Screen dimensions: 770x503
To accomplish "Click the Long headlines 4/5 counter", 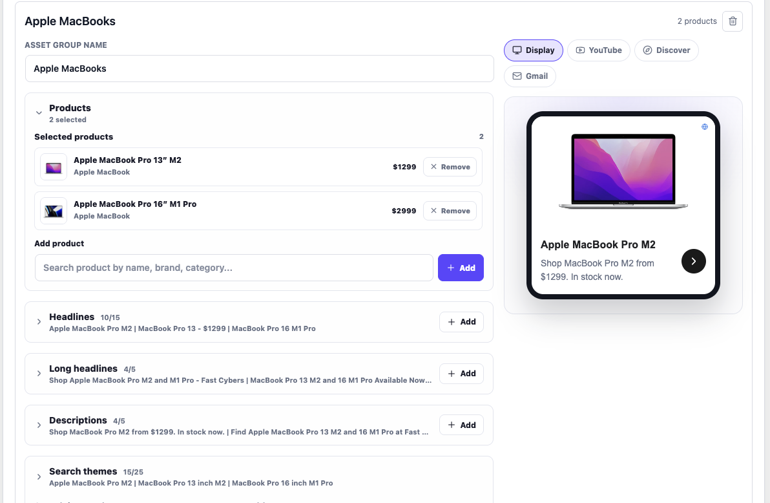I will coord(130,369).
